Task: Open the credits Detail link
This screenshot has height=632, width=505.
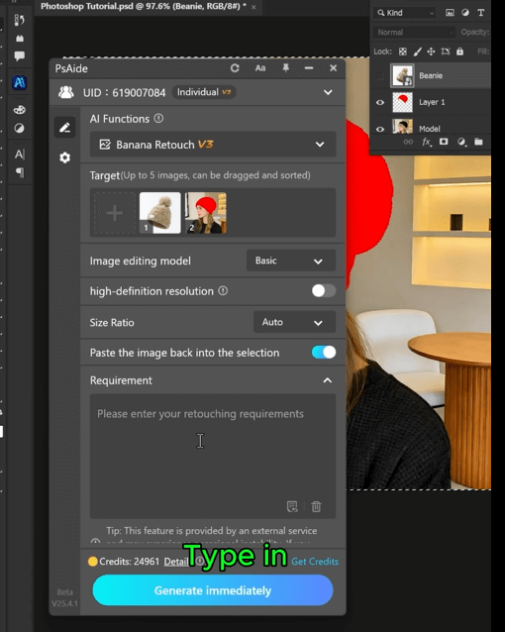Action: coord(175,561)
